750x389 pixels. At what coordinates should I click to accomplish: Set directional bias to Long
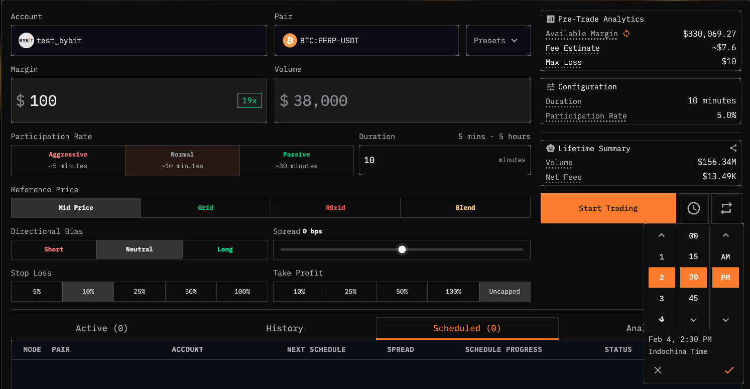(225, 249)
